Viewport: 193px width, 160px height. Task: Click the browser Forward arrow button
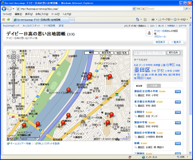(x=9, y=9)
